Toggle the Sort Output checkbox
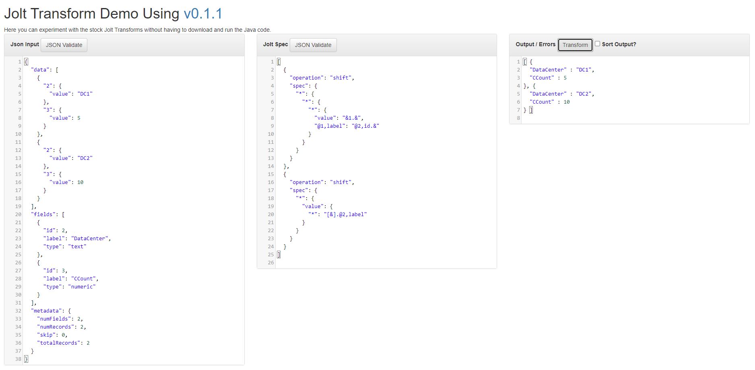 click(x=597, y=44)
